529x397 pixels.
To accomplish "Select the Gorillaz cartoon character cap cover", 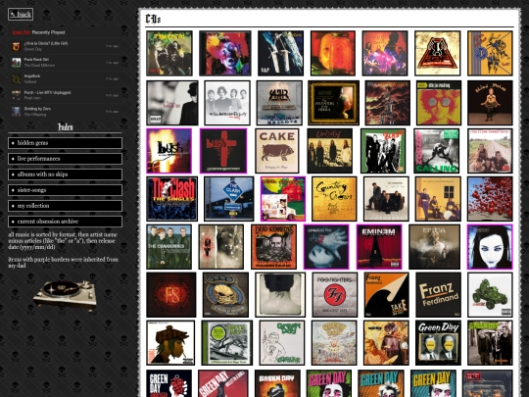I will pos(170,343).
